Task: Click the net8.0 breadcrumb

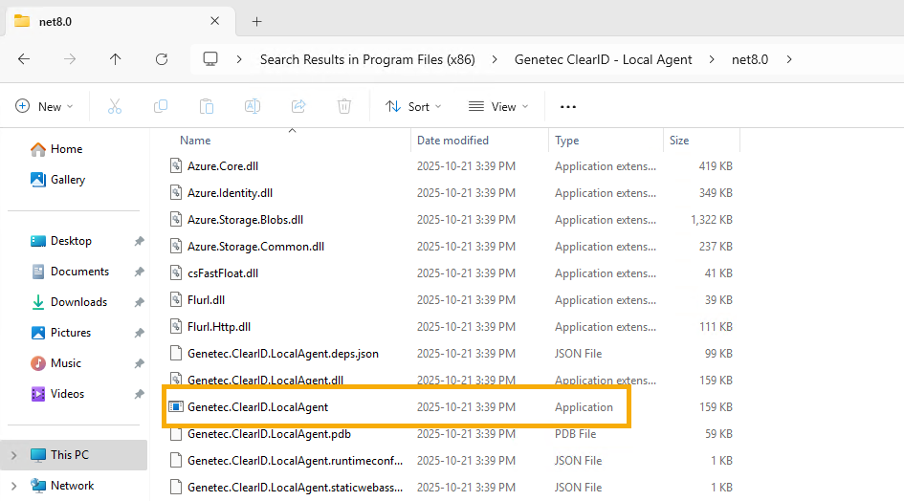Action: [x=749, y=59]
